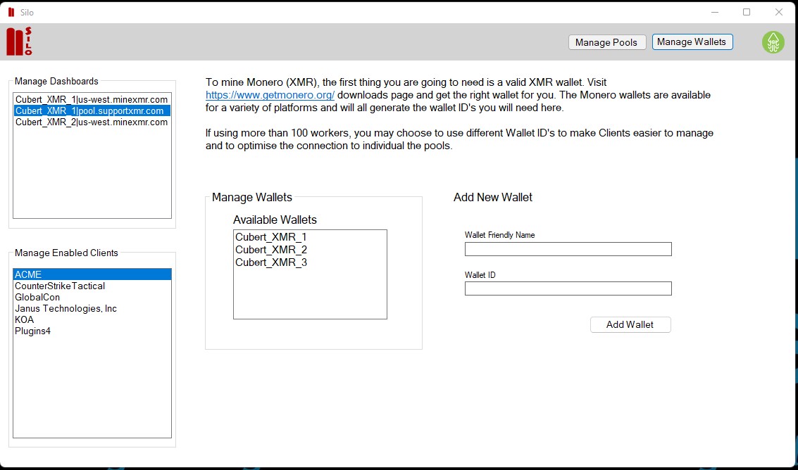Choose CounterStrikeTactical client

point(60,286)
